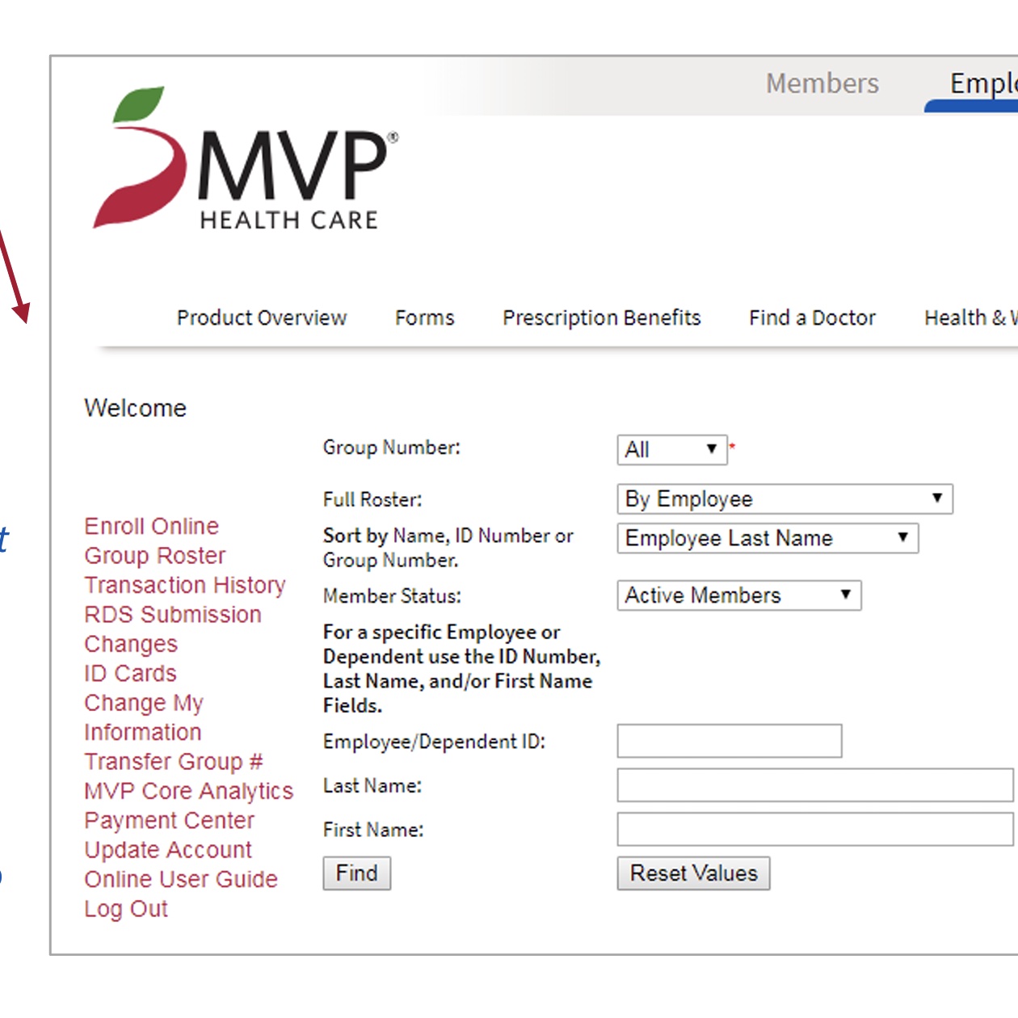Open the Group Number dropdown
This screenshot has height=1018, width=1018.
[x=671, y=450]
